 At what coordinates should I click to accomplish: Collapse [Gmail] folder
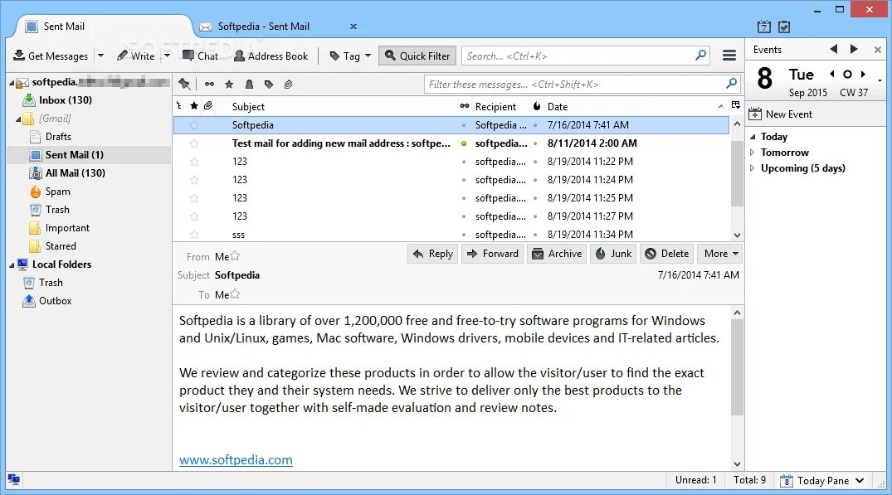[17, 119]
